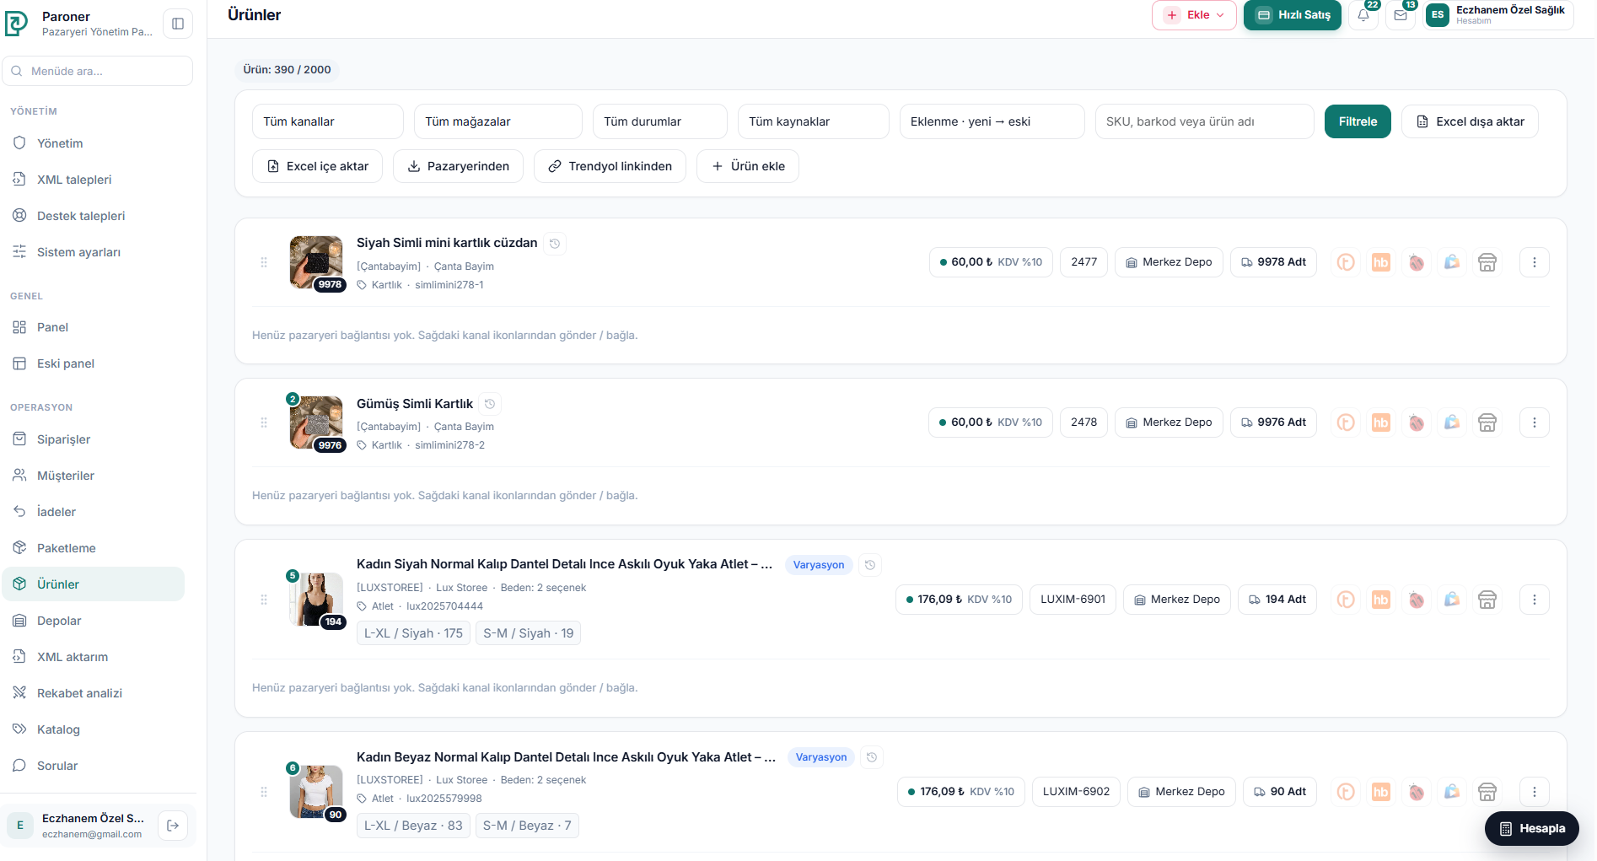The image size is (1597, 861).
Task: Expand the Ekle dropdown button
Action: coord(1194,15)
